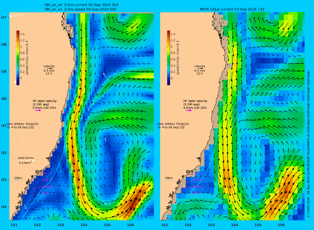The width and height of the screenshot is (314, 230).
Task: Click latitude label -29
Action: [x=3, y=71]
